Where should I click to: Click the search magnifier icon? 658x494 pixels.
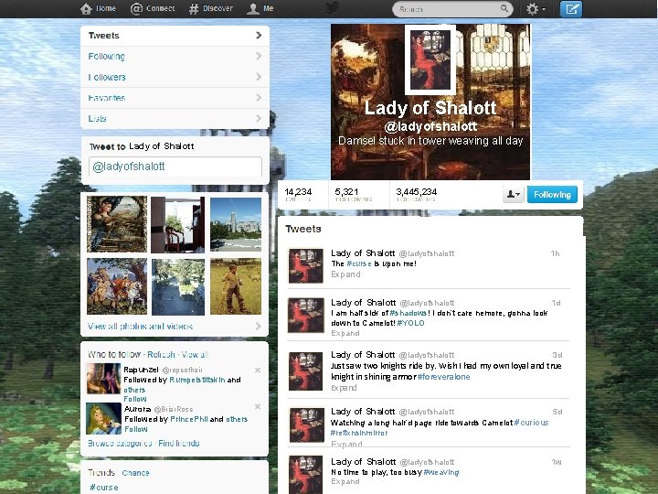click(x=504, y=8)
